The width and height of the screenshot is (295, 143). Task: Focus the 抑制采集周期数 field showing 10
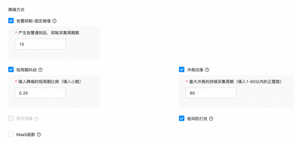[40, 44]
